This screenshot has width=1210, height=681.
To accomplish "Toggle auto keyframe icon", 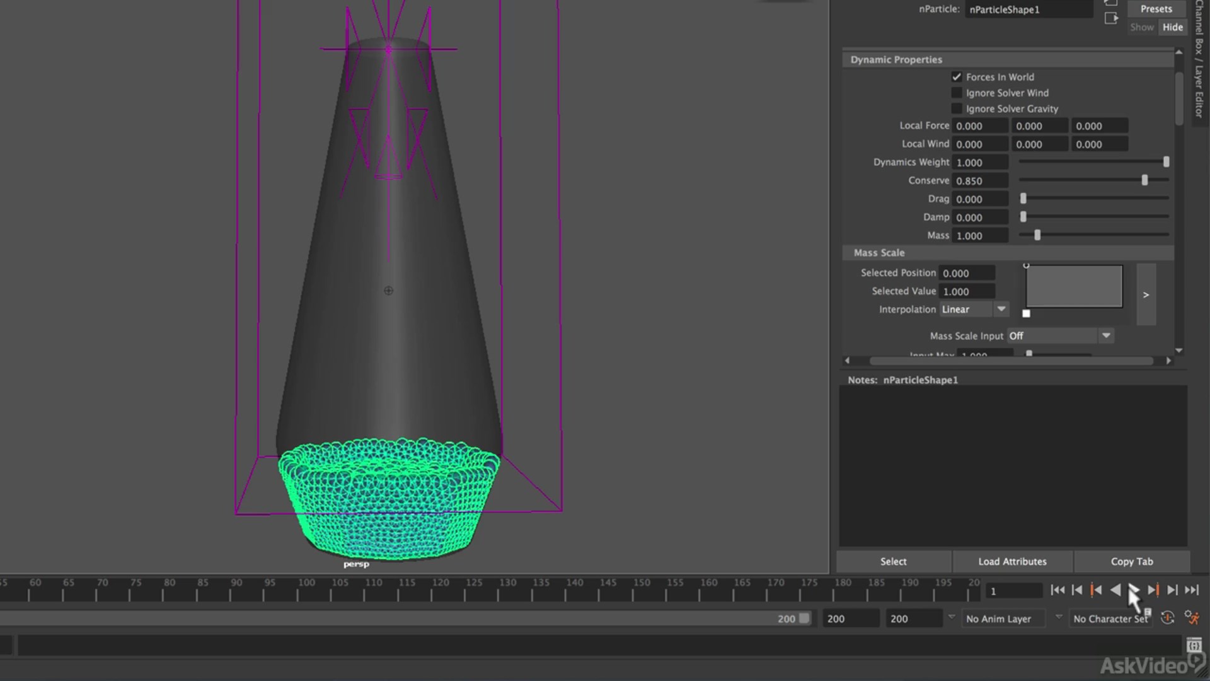I will (x=1167, y=618).
